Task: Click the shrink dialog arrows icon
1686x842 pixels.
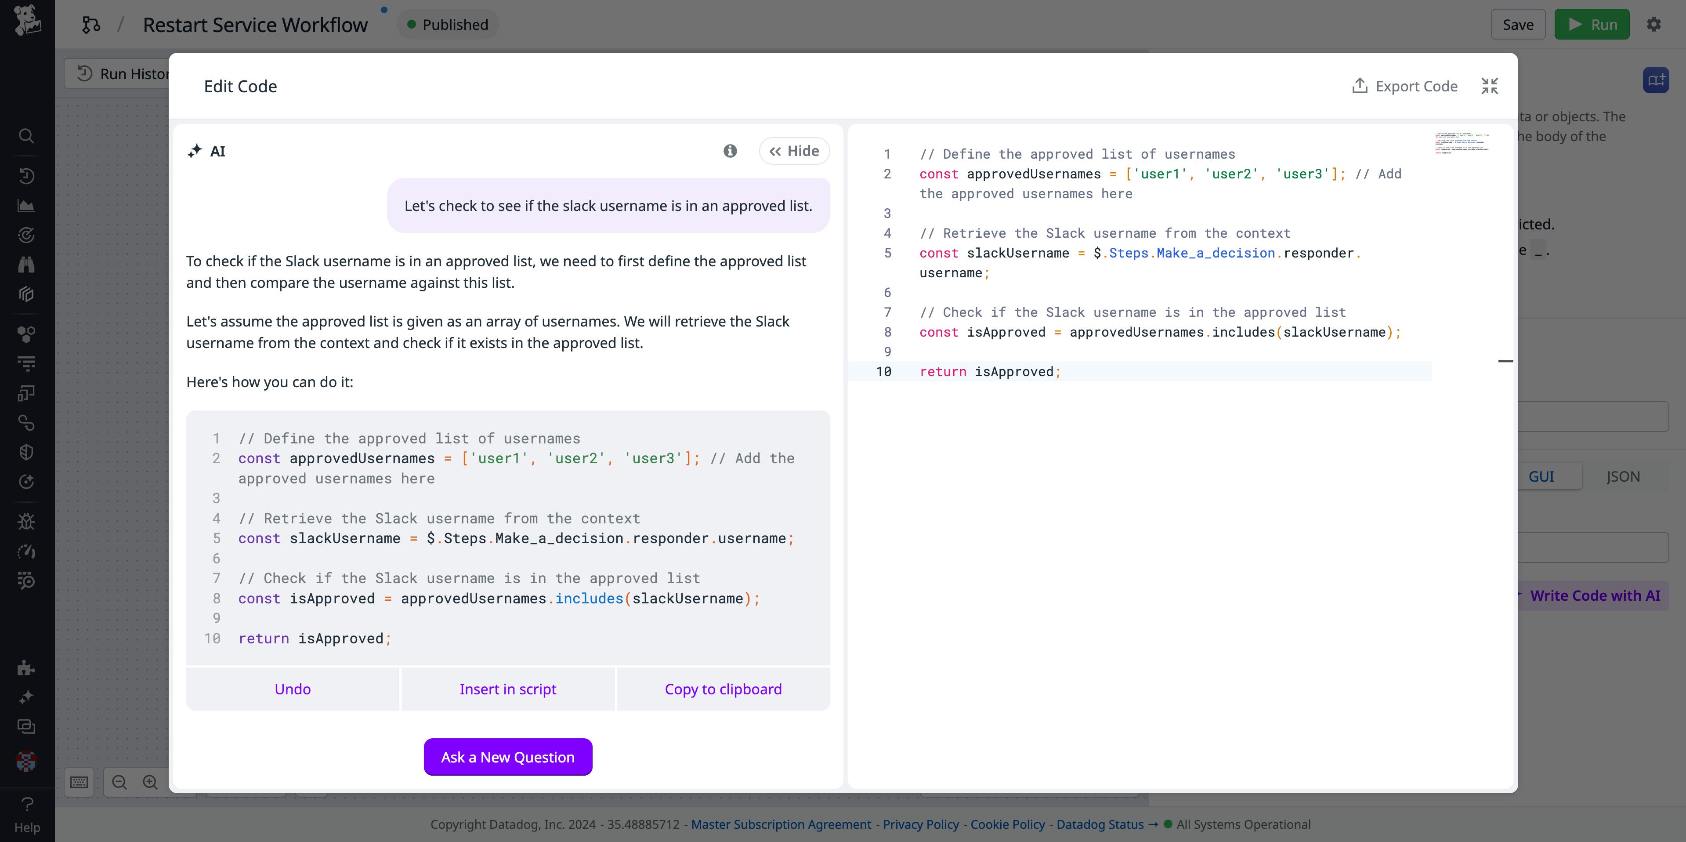Action: 1490,86
